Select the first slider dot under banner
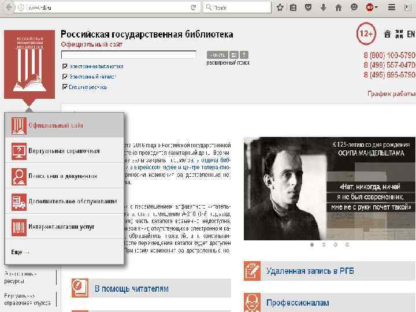The height and width of the screenshot is (312, 416). click(x=312, y=244)
